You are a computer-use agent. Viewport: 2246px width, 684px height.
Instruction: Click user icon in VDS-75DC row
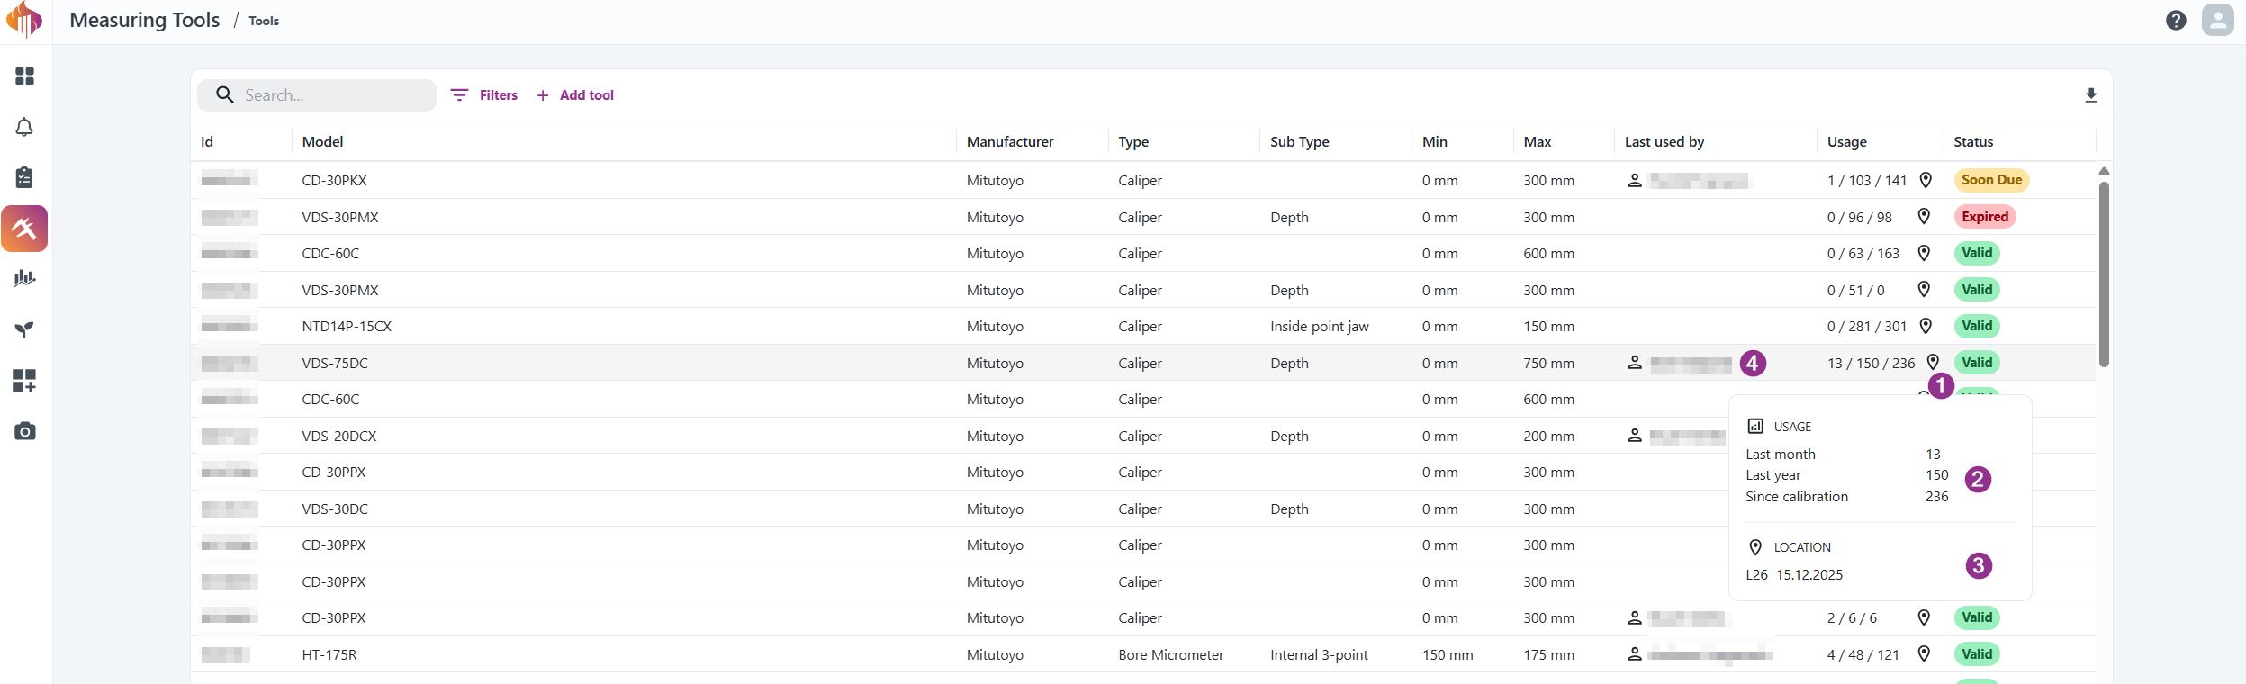pos(1635,363)
